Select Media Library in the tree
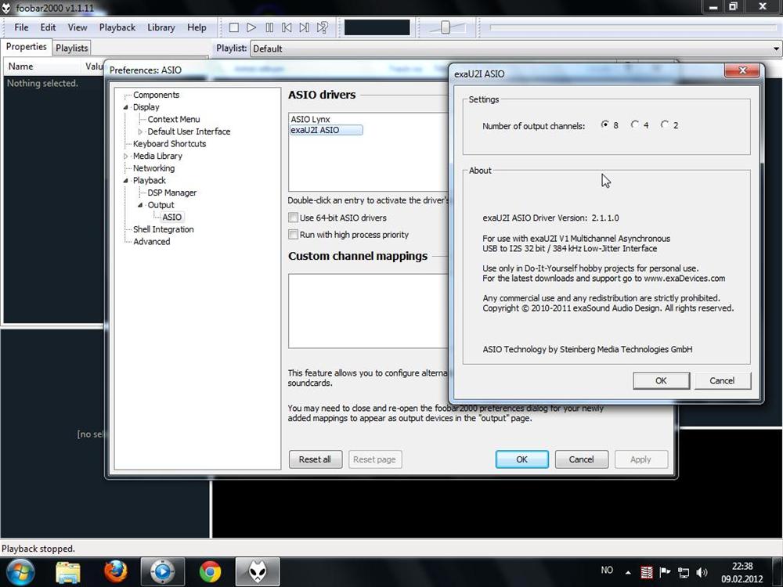Screen dimensions: 783x587 (157, 156)
